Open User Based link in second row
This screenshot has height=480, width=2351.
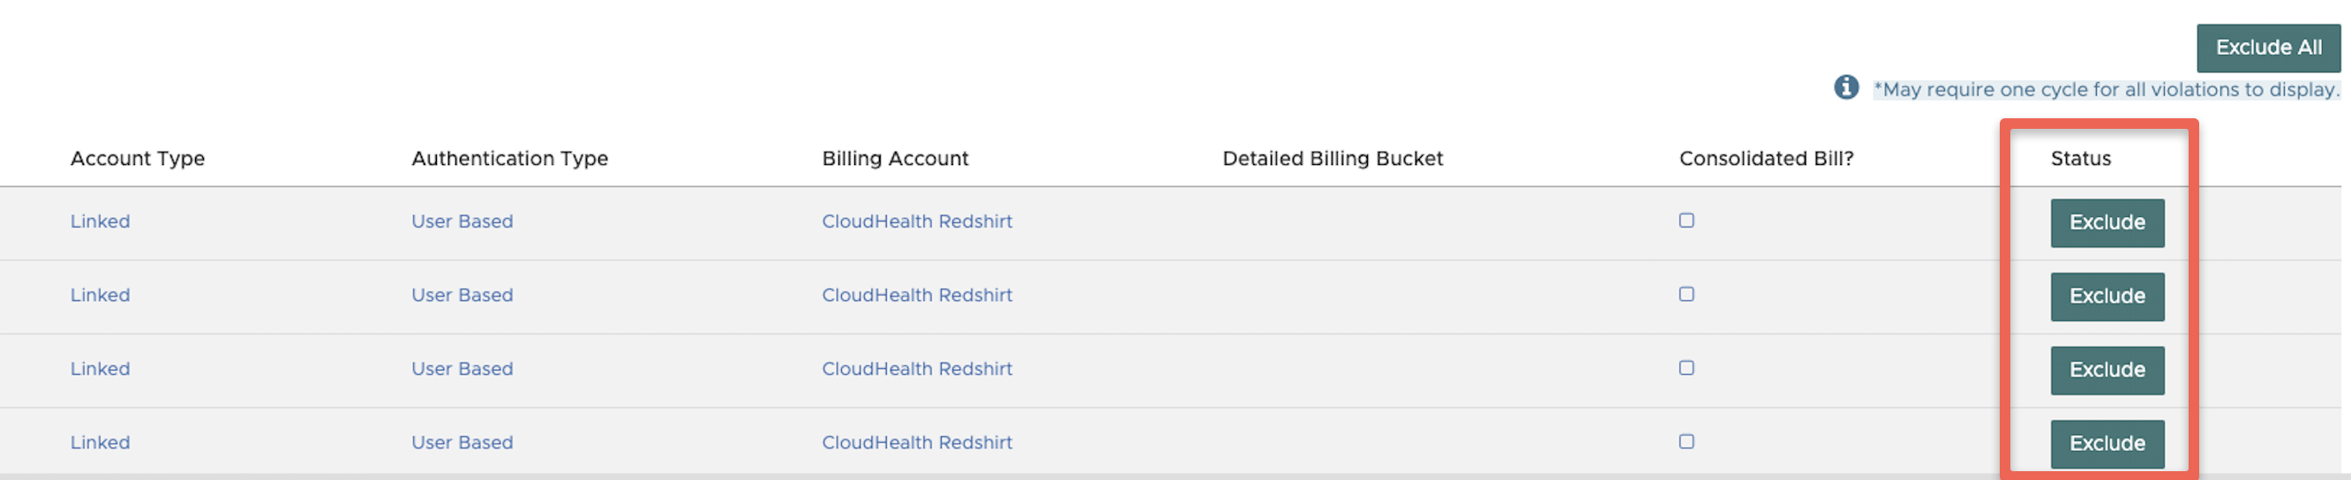(x=462, y=296)
